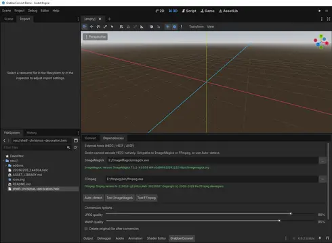Collapse the res:// root folder
Image resolution: width=332 pixels, height=243 pixels.
tap(3, 161)
